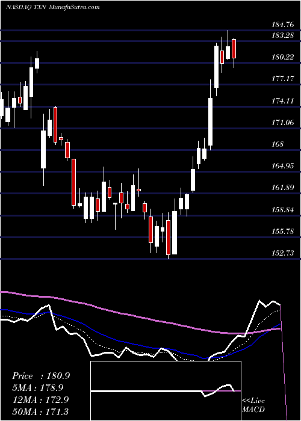Click the 158.84 price axis label
The width and height of the screenshot is (301, 421).
tap(283, 210)
